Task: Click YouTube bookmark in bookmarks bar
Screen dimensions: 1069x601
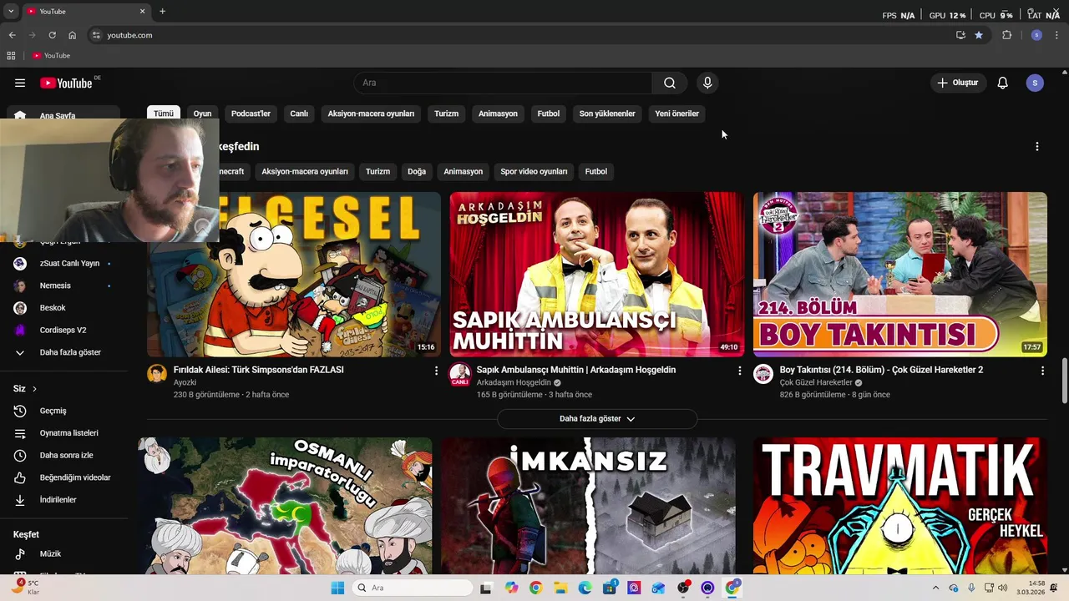Action: tap(51, 55)
